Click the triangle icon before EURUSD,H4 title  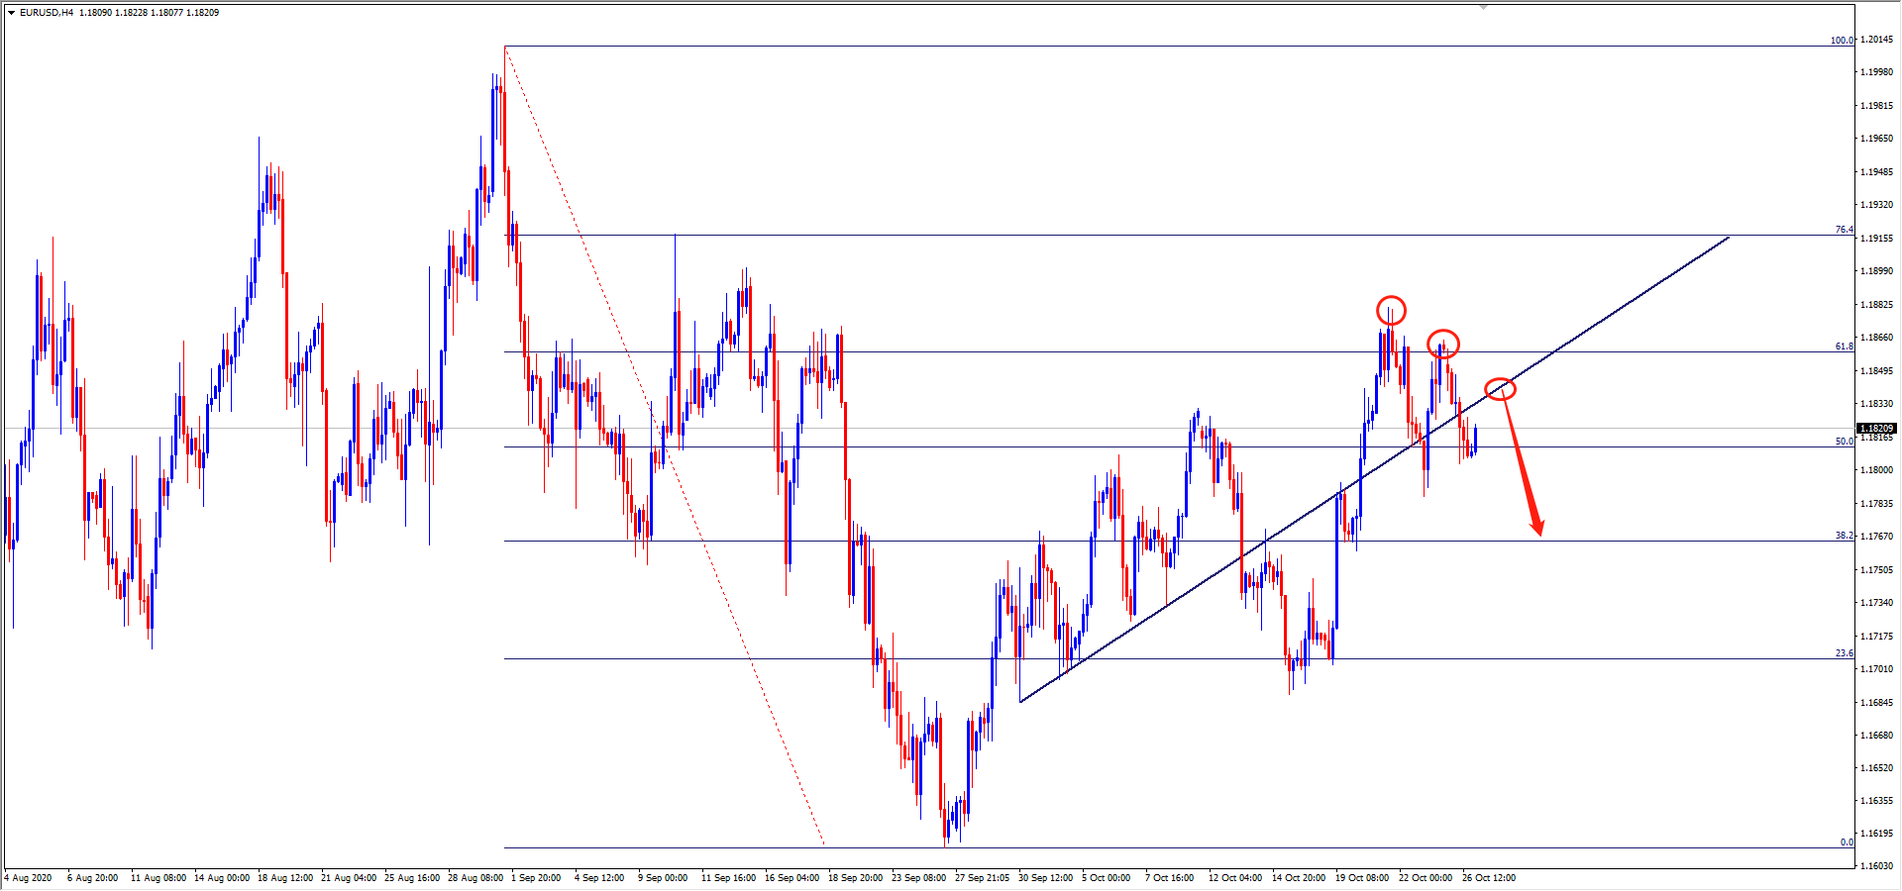(11, 13)
